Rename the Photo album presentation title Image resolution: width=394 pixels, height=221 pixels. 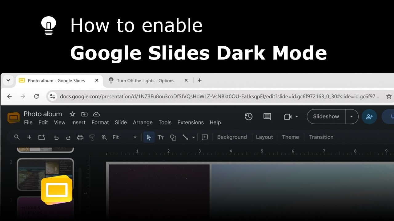[x=43, y=114]
